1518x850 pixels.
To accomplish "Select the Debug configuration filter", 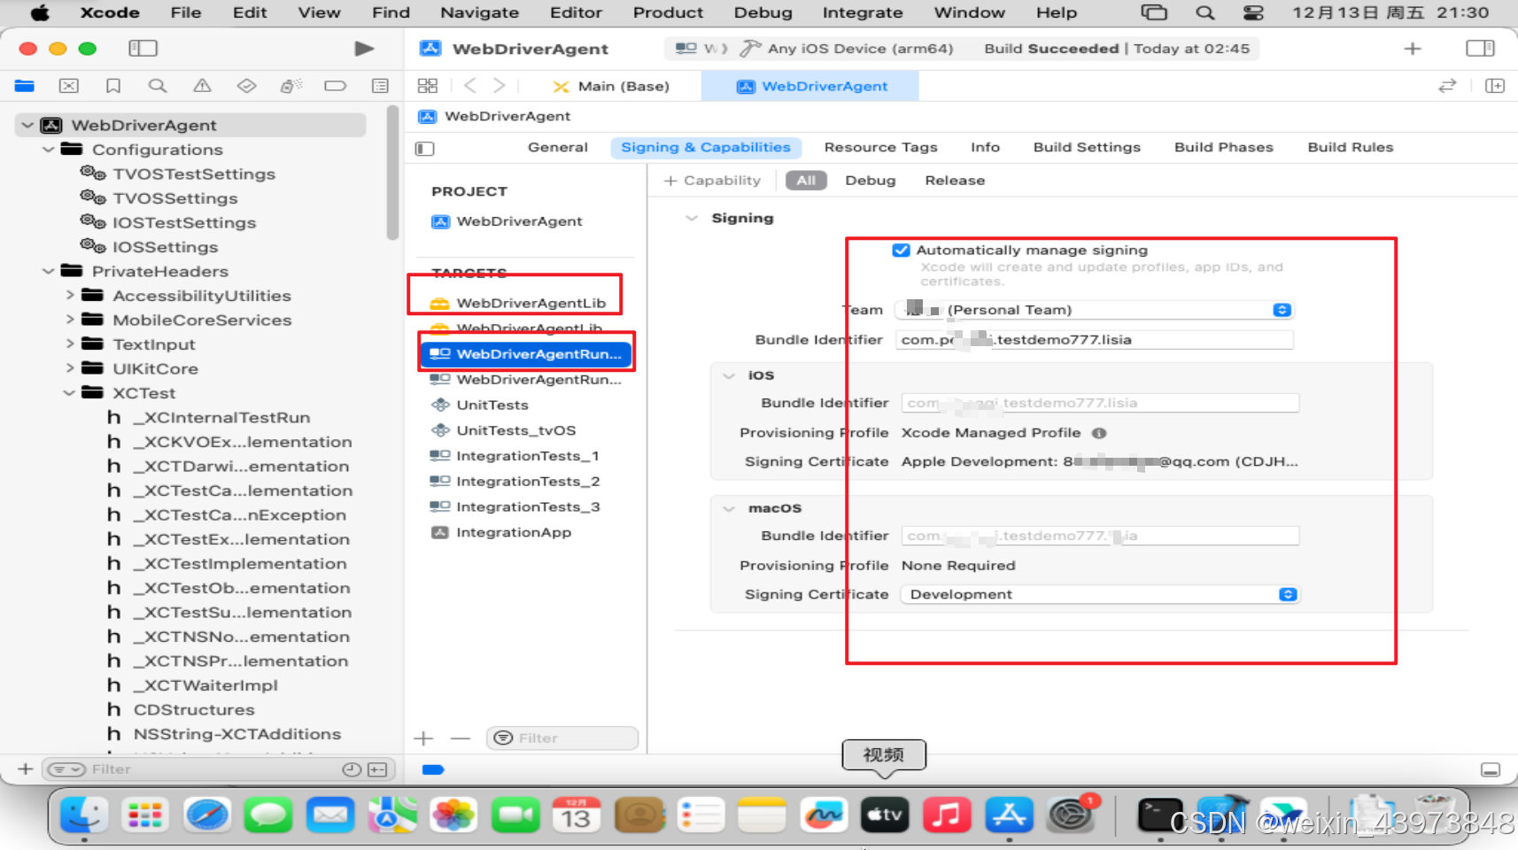I will click(x=871, y=181).
